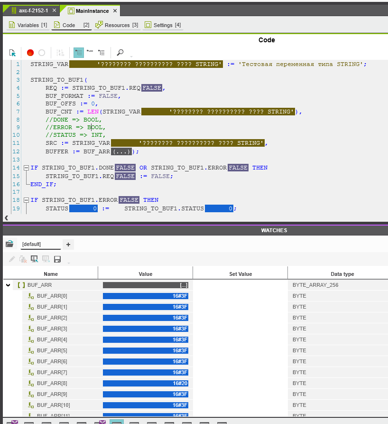The image size is (388, 424).
Task: Click the open folder icon in Watches
Action: pyautogui.click(x=9, y=244)
